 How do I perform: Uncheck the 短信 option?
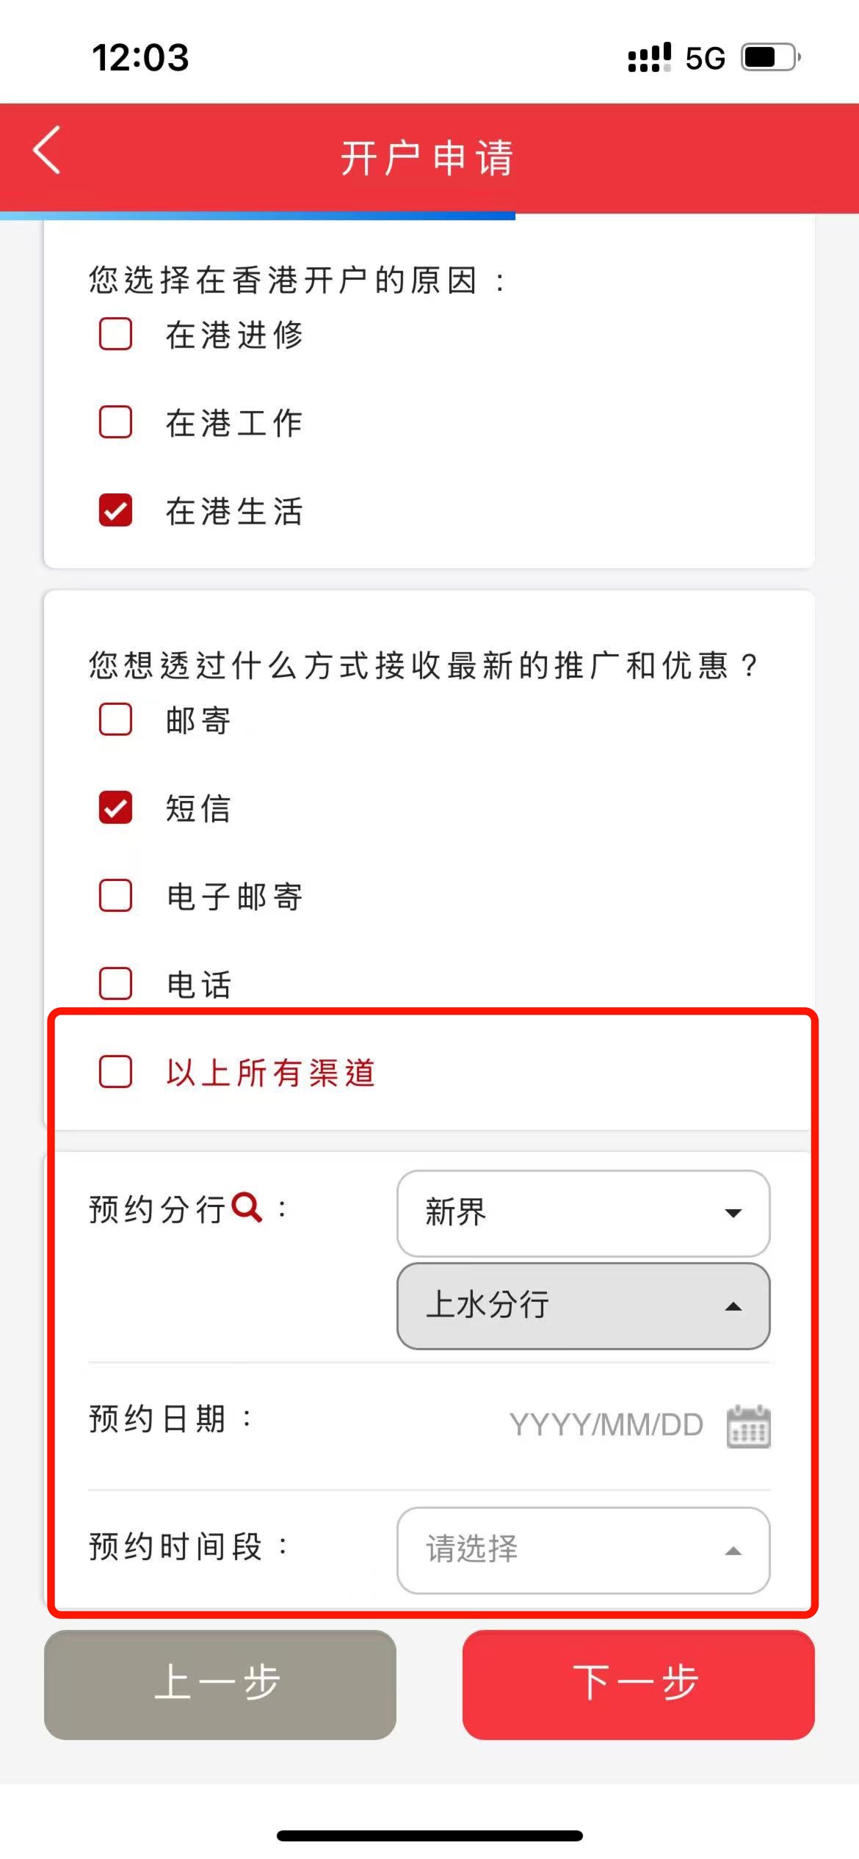115,809
